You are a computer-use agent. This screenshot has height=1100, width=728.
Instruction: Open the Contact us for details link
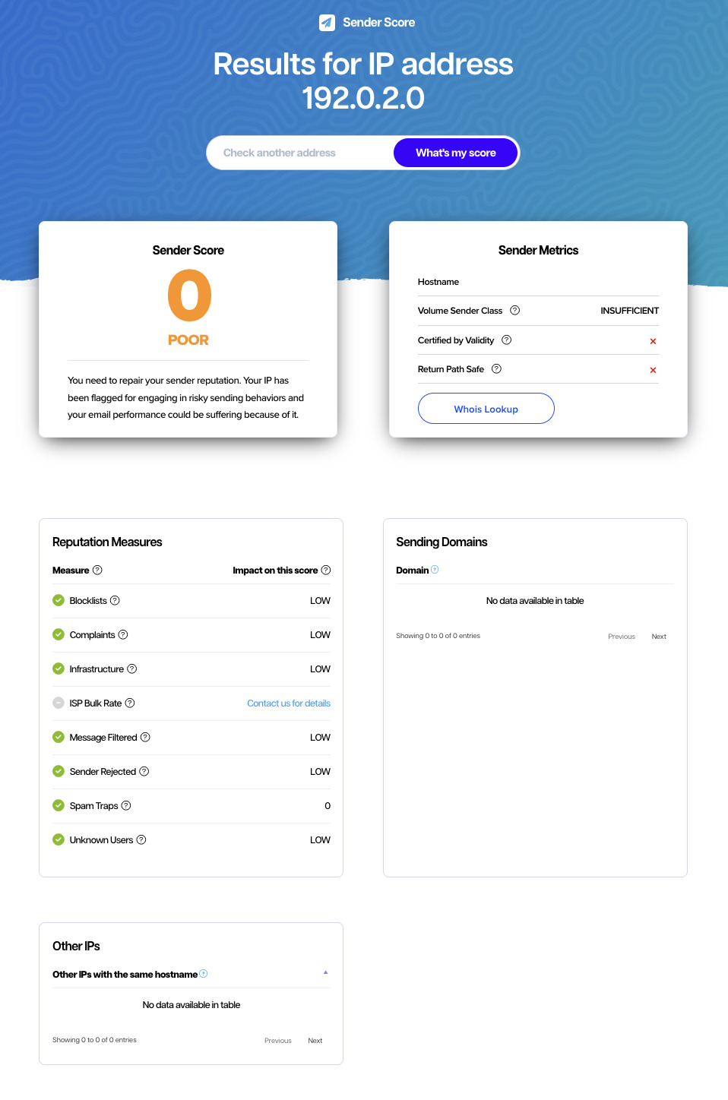pos(288,703)
